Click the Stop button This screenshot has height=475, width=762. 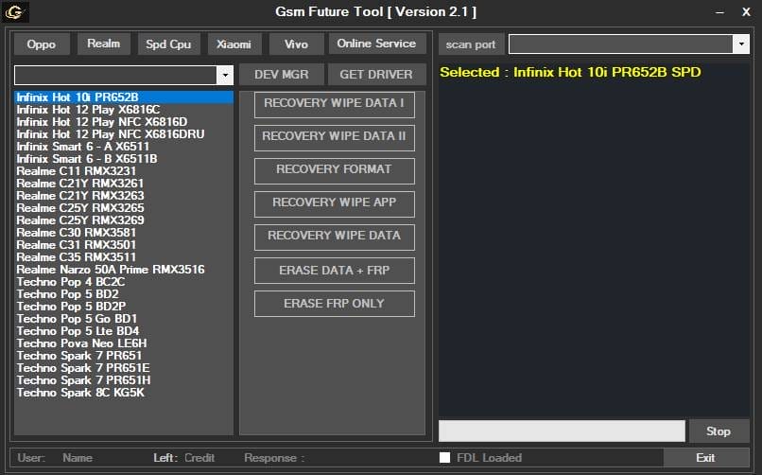coord(719,431)
